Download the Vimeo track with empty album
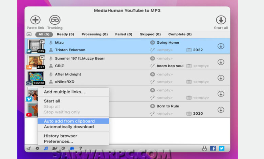This screenshot has height=159, width=264. 221,94
